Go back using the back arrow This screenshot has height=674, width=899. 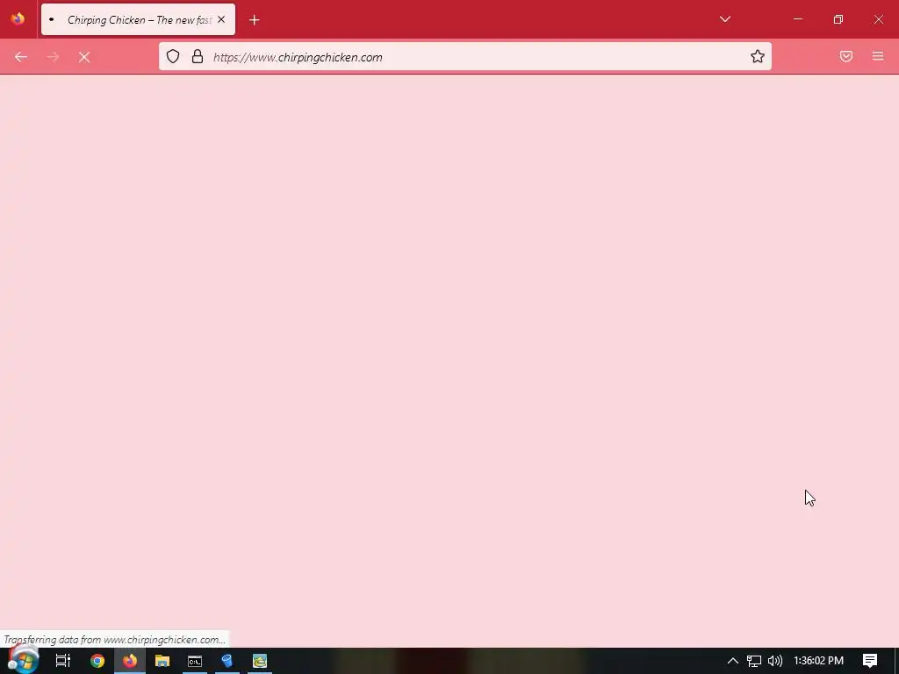pyautogui.click(x=21, y=57)
